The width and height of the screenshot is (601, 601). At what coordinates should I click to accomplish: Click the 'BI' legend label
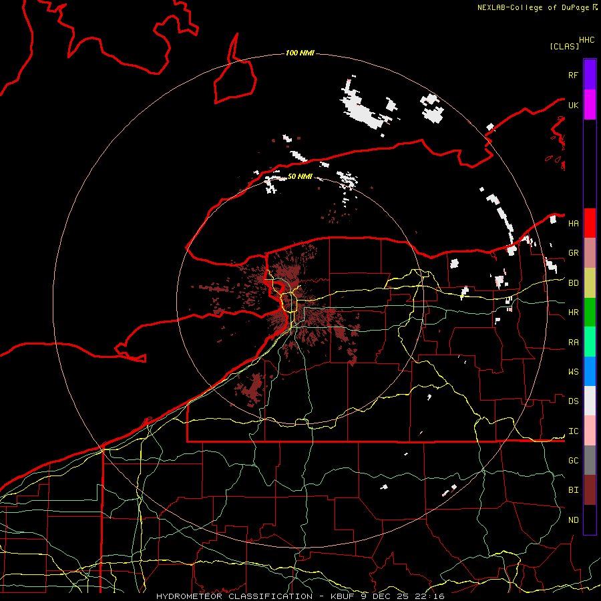click(573, 490)
